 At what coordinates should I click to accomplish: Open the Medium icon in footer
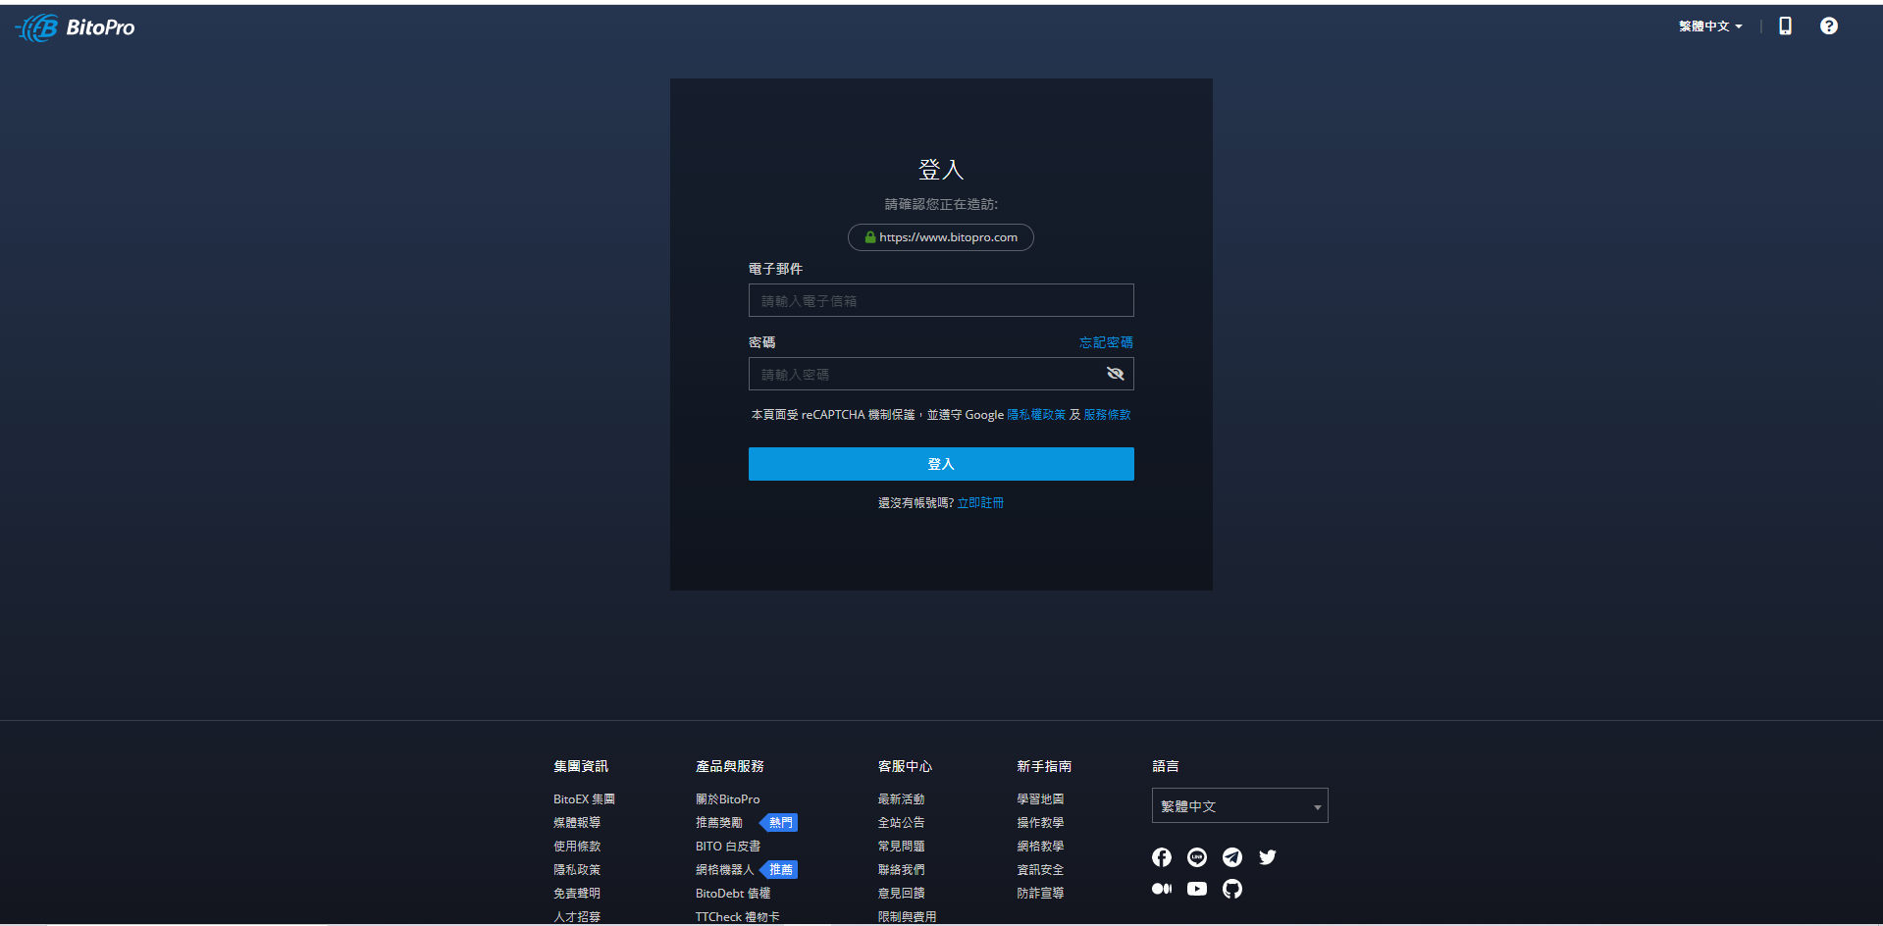click(1162, 889)
